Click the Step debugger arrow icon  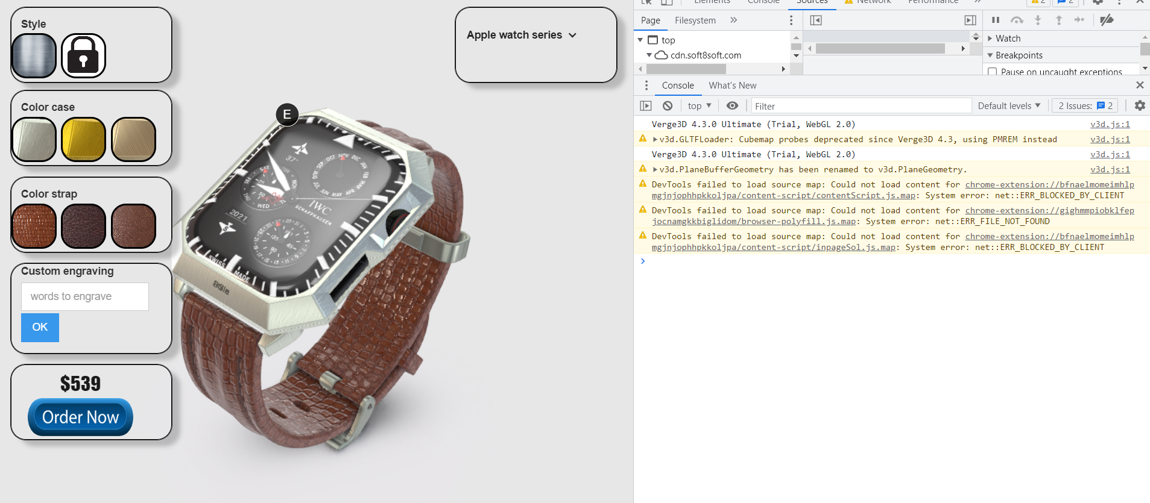[x=1079, y=20]
